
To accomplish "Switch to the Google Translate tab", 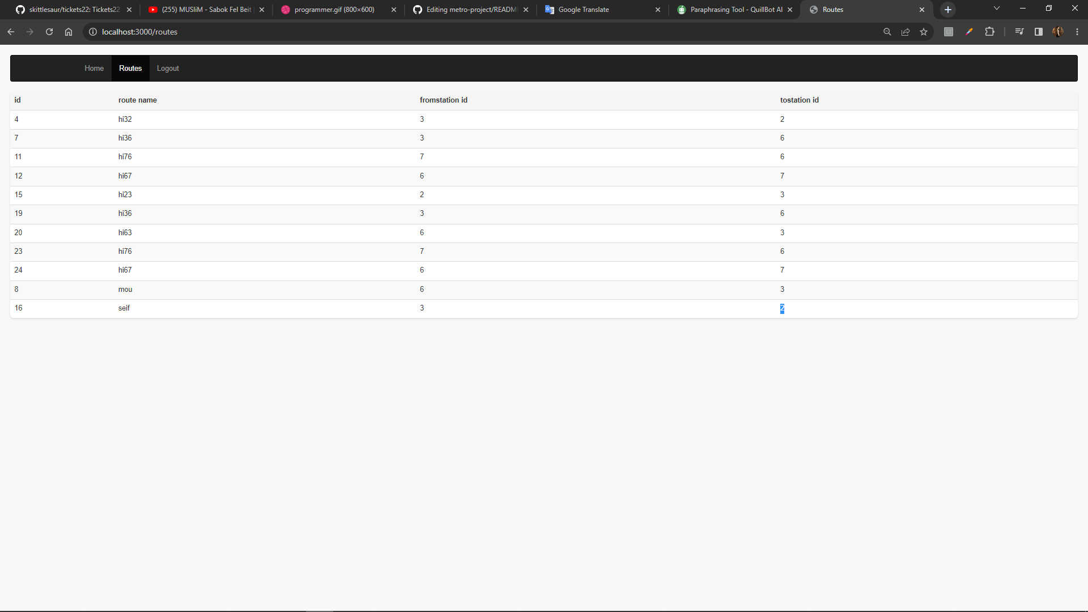I will pyautogui.click(x=584, y=9).
